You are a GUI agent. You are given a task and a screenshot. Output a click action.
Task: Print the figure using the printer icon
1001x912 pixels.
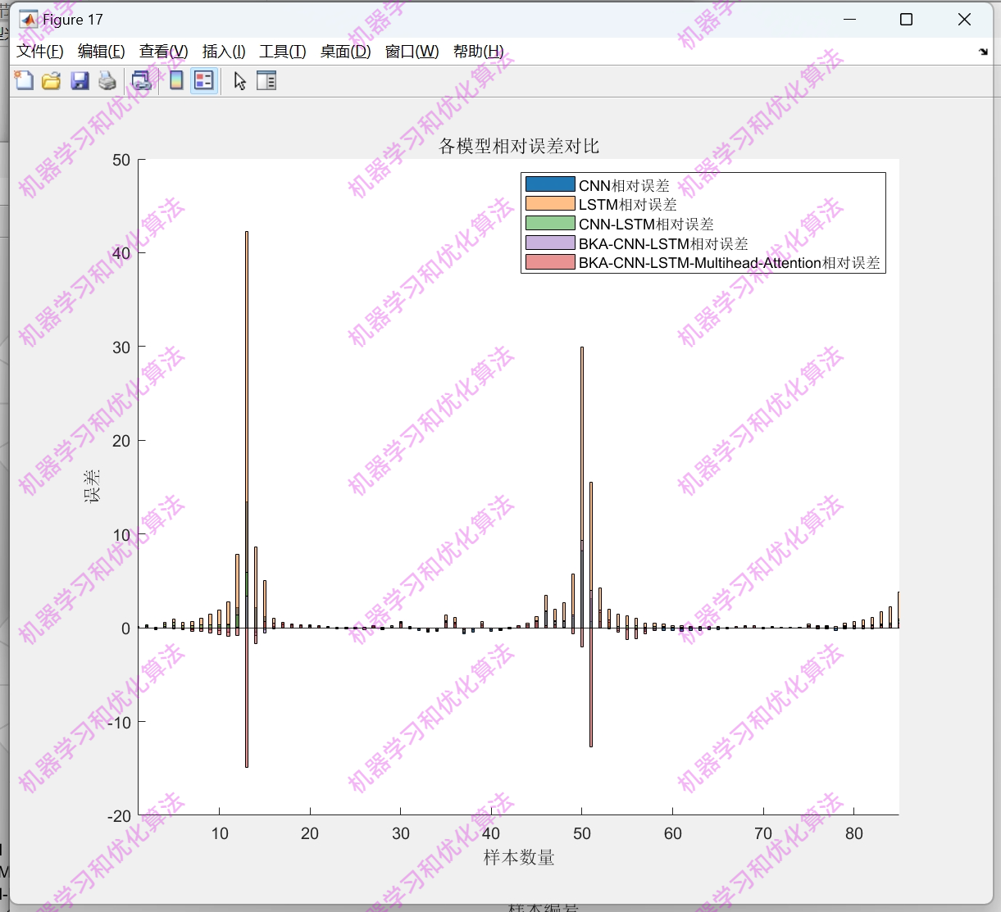[107, 80]
